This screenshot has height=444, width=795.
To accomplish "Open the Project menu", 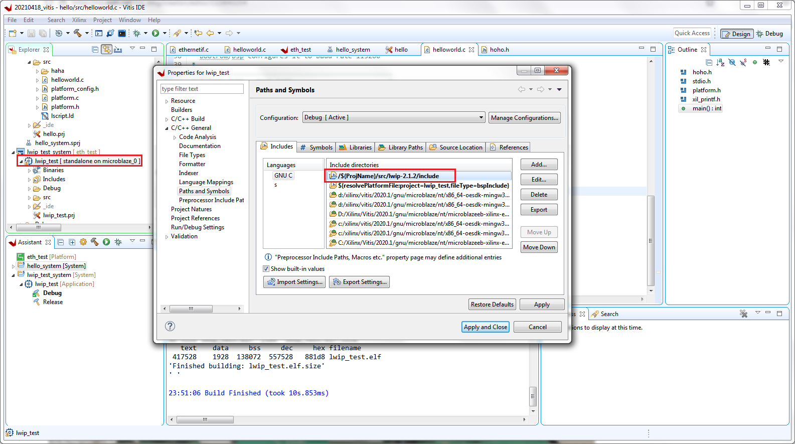I will pyautogui.click(x=102, y=20).
